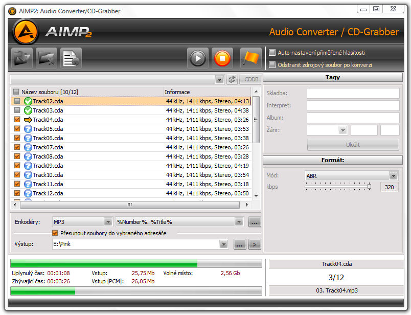
Task: Click the > button beside Výstup
Action: pos(255,244)
